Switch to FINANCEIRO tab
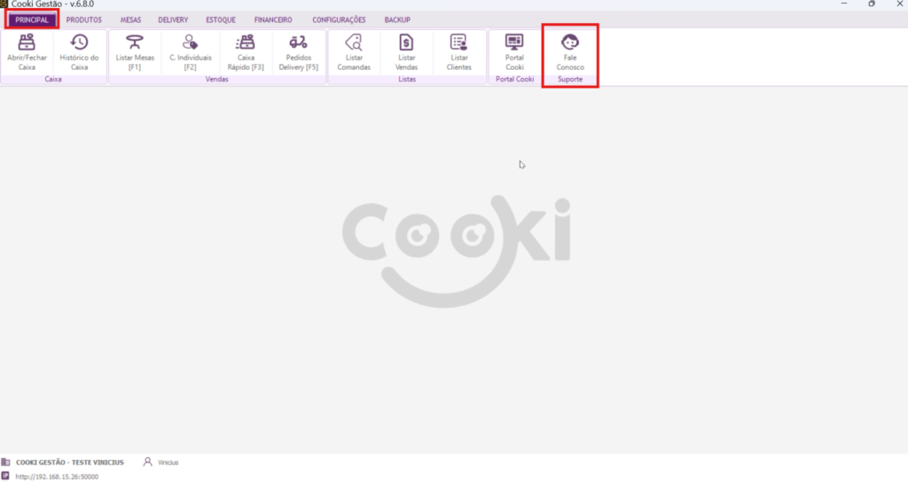The image size is (908, 482). point(273,19)
